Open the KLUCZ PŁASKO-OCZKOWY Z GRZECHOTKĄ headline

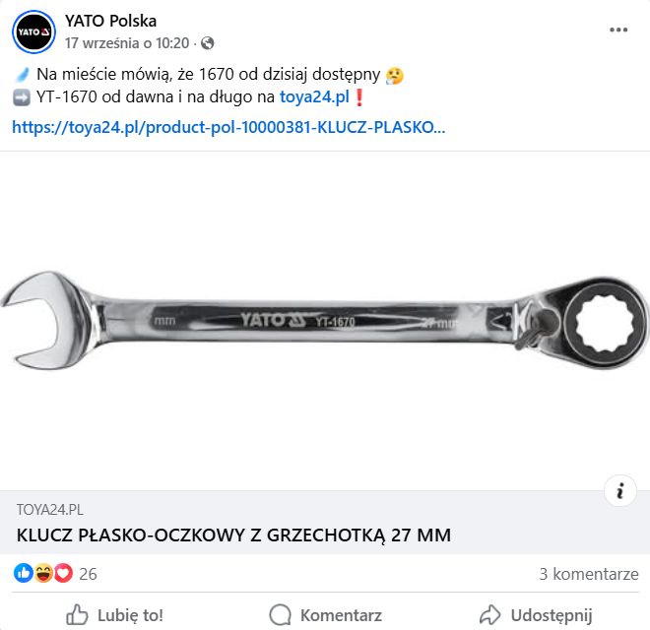coord(233,535)
